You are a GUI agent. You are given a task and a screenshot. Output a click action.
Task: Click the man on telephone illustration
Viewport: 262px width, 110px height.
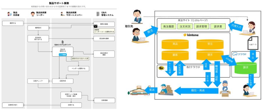click(x=137, y=17)
